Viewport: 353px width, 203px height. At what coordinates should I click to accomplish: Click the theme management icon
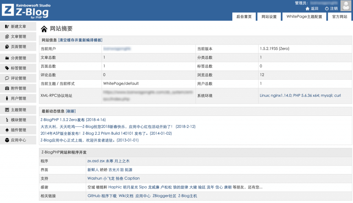click(x=7, y=110)
